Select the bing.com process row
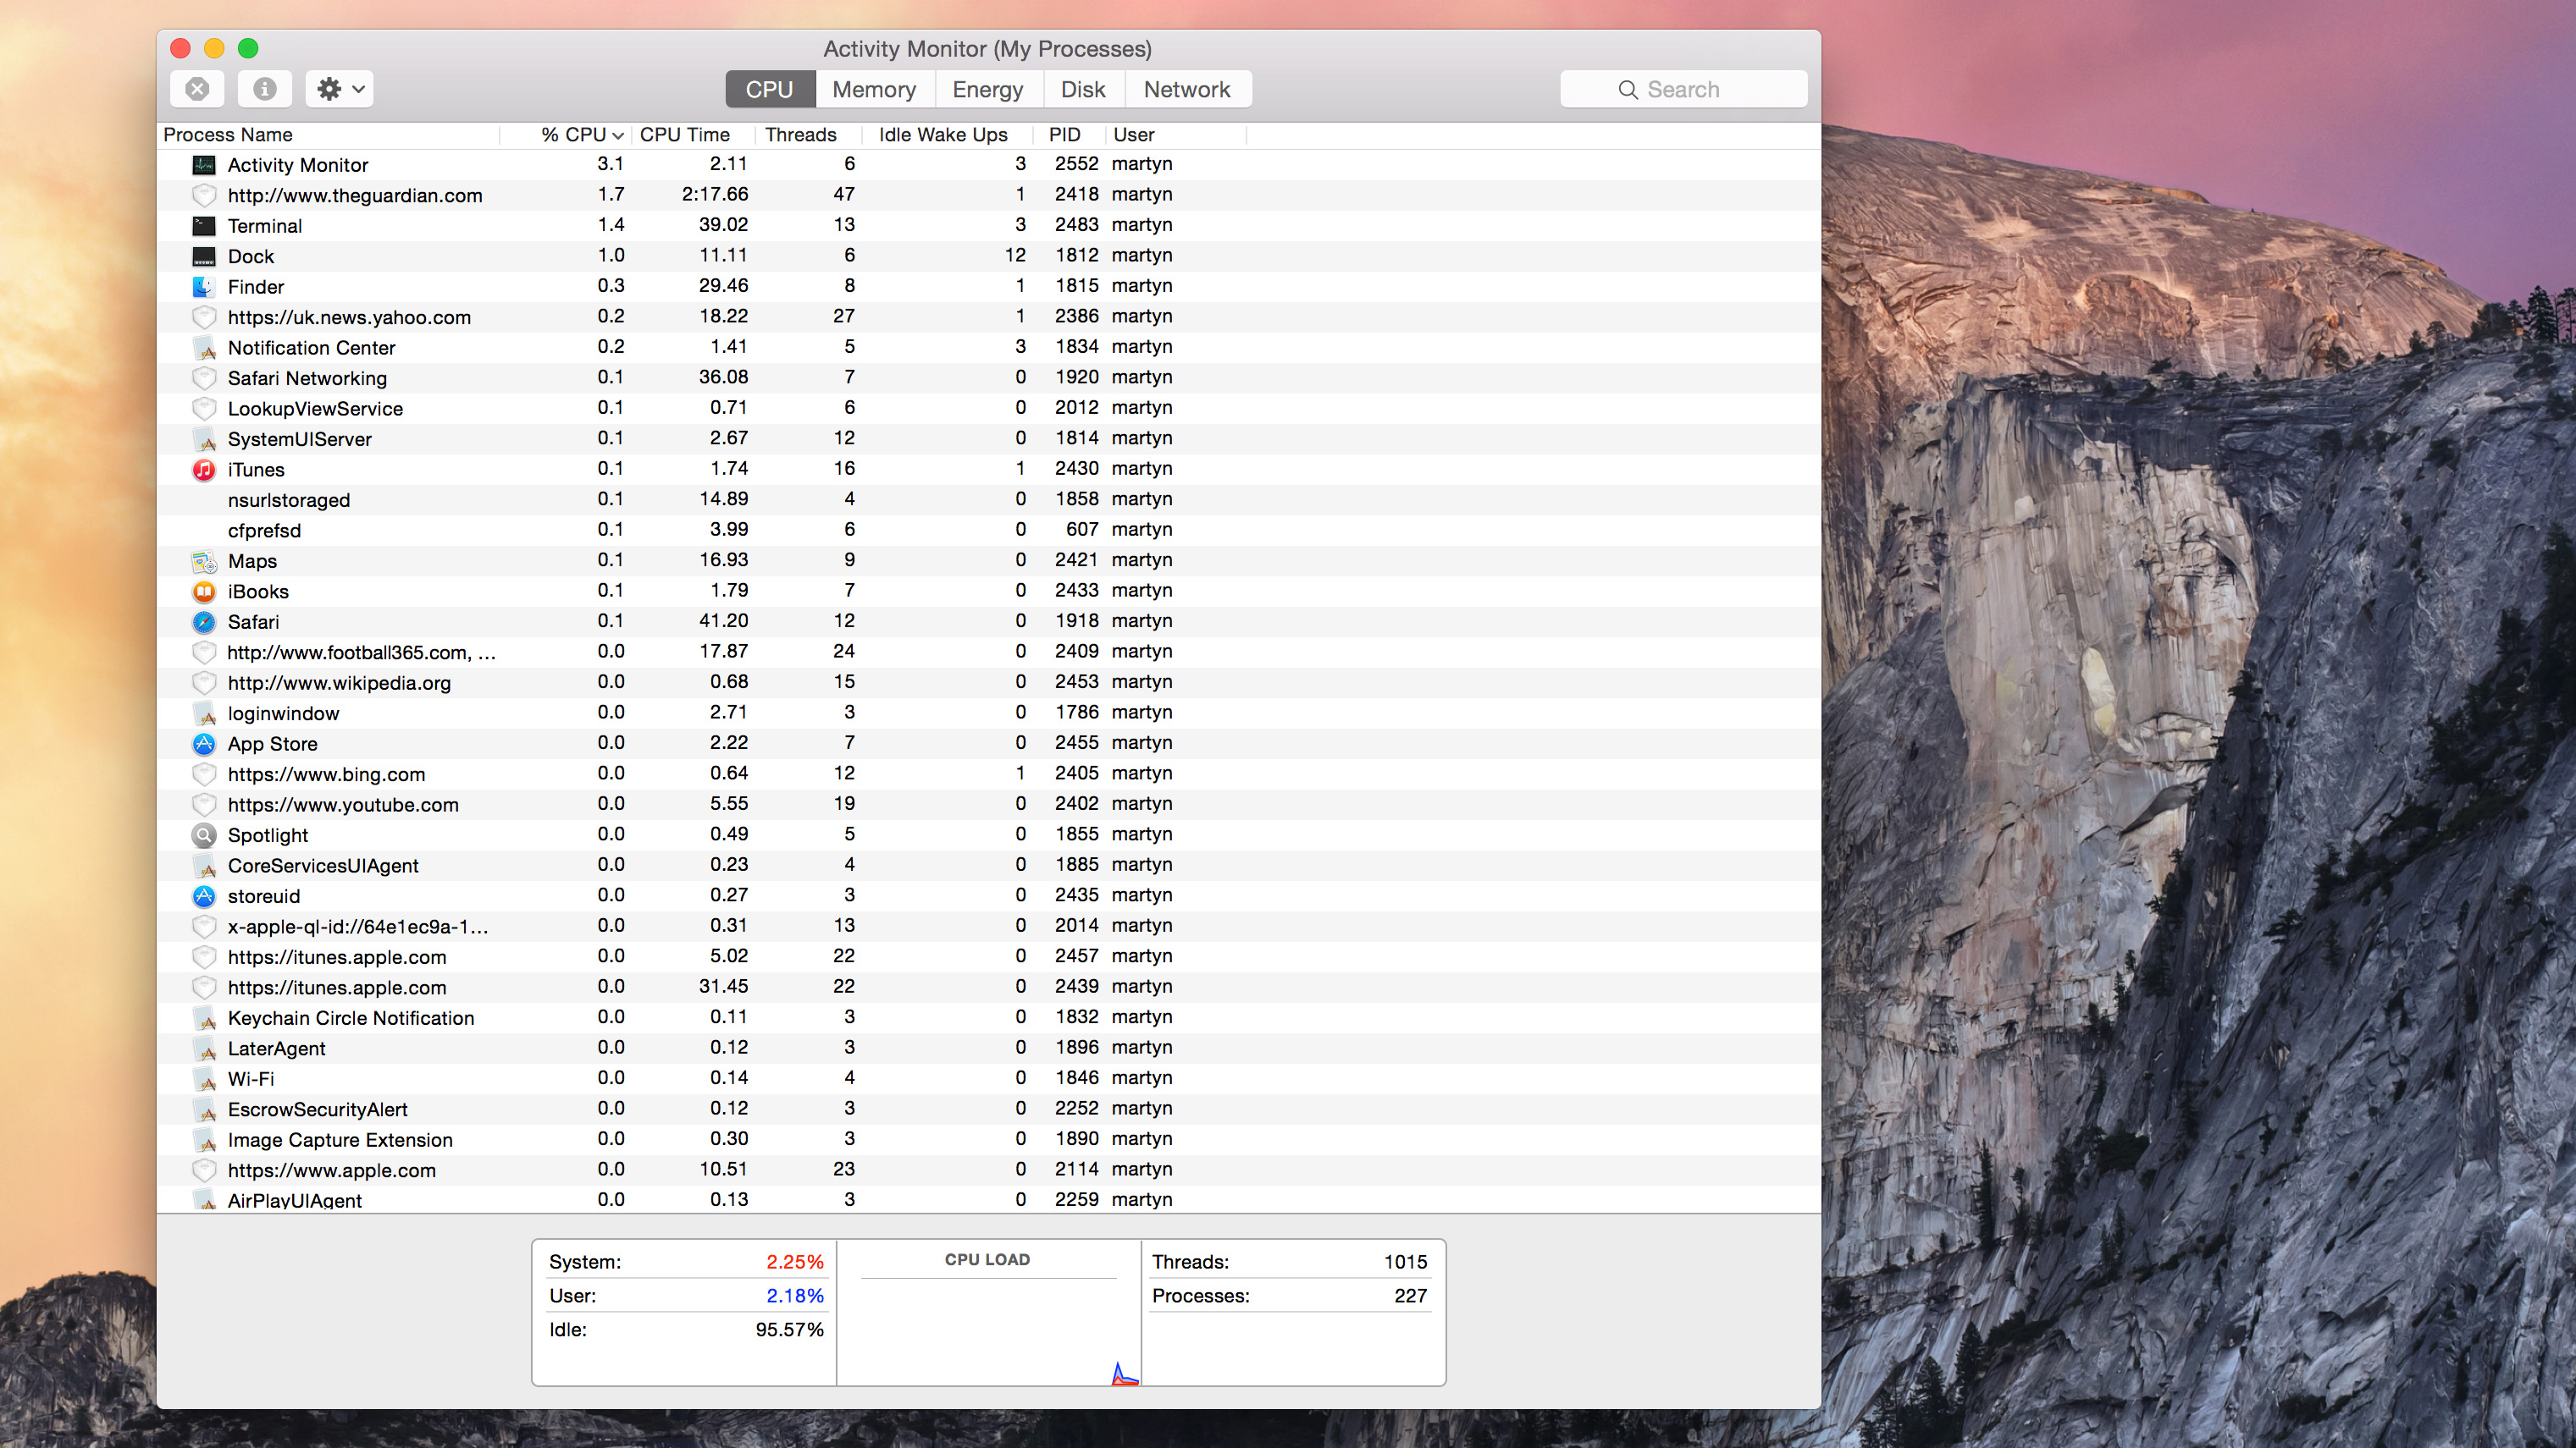This screenshot has width=2576, height=1448. [988, 774]
